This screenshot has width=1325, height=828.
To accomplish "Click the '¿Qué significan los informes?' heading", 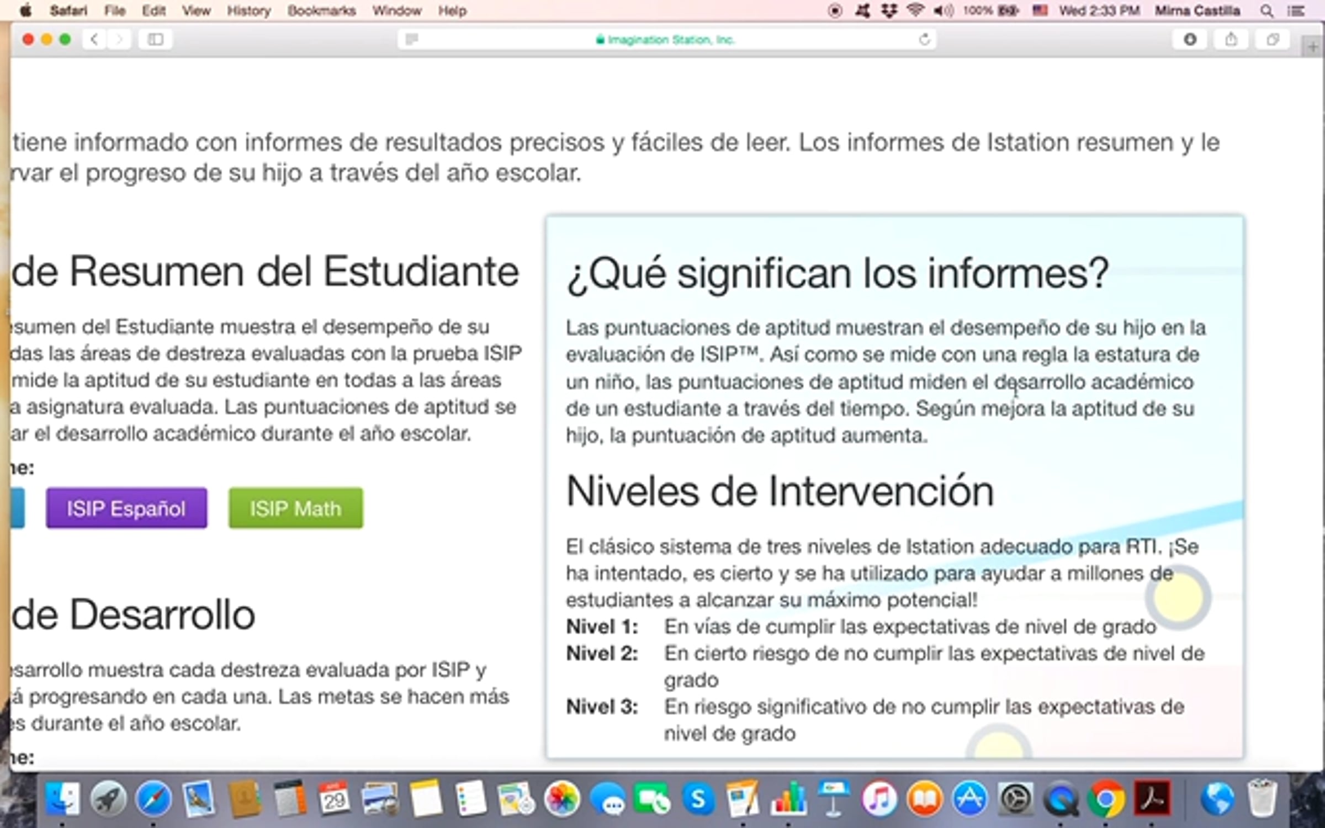I will point(838,274).
